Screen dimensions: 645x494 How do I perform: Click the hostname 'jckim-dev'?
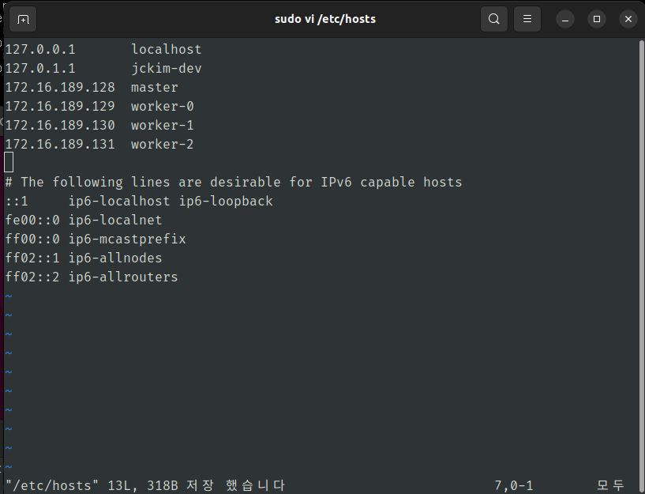(x=167, y=68)
